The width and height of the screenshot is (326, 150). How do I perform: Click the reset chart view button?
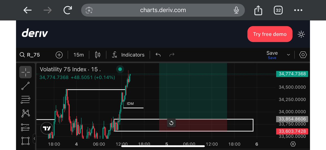pos(171,123)
